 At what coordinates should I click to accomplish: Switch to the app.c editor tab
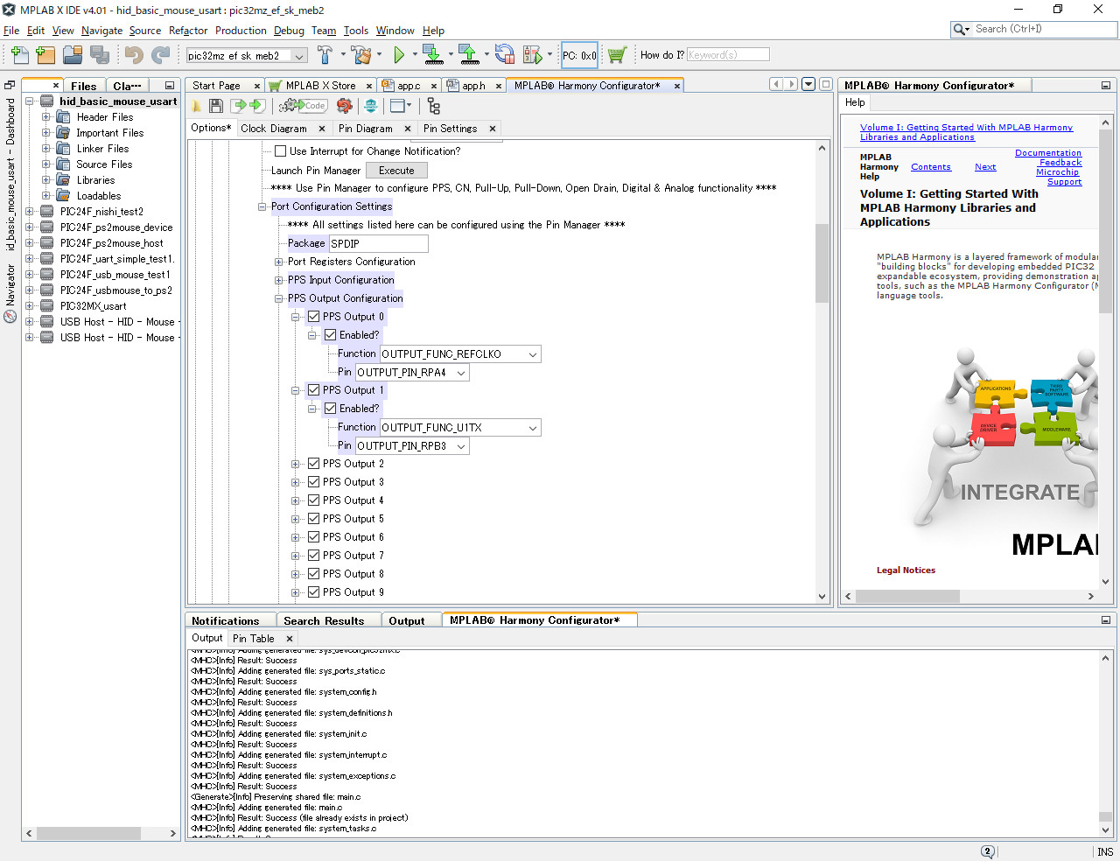tap(409, 86)
